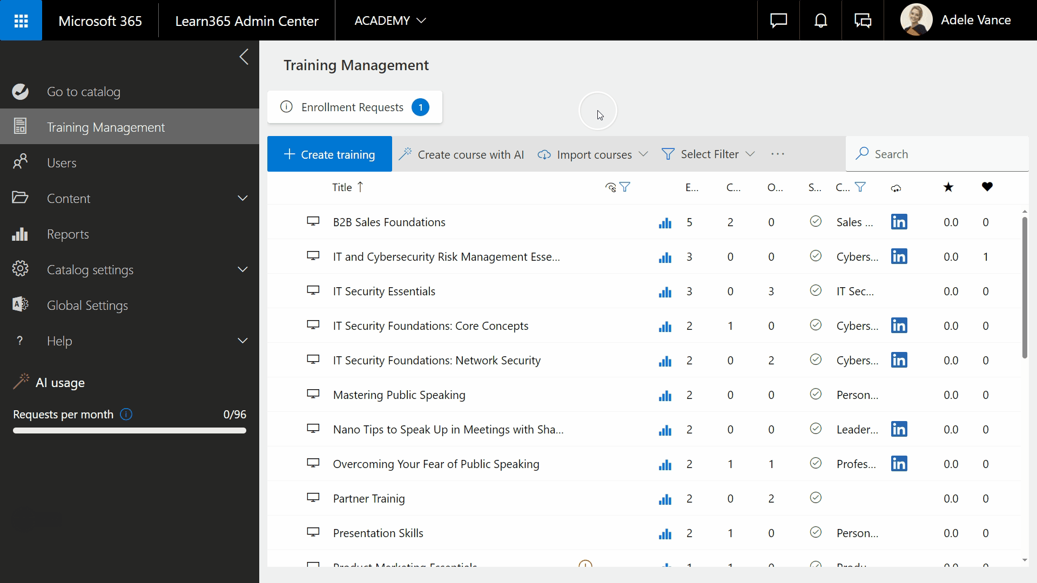The width and height of the screenshot is (1037, 583).
Task: Open the conversations icon beside the bell
Action: tap(863, 21)
